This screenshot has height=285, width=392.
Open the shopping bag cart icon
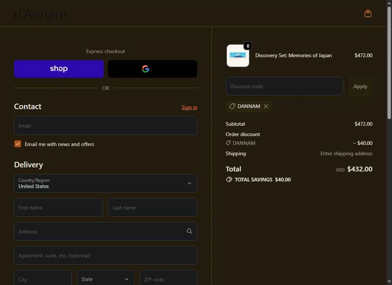(368, 13)
